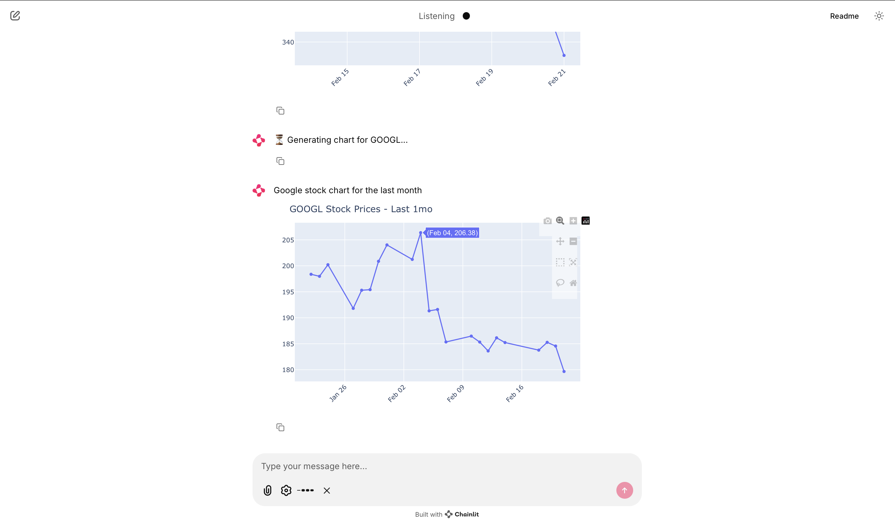Open the Plotly logo link
The height and width of the screenshot is (527, 895).
click(x=585, y=221)
